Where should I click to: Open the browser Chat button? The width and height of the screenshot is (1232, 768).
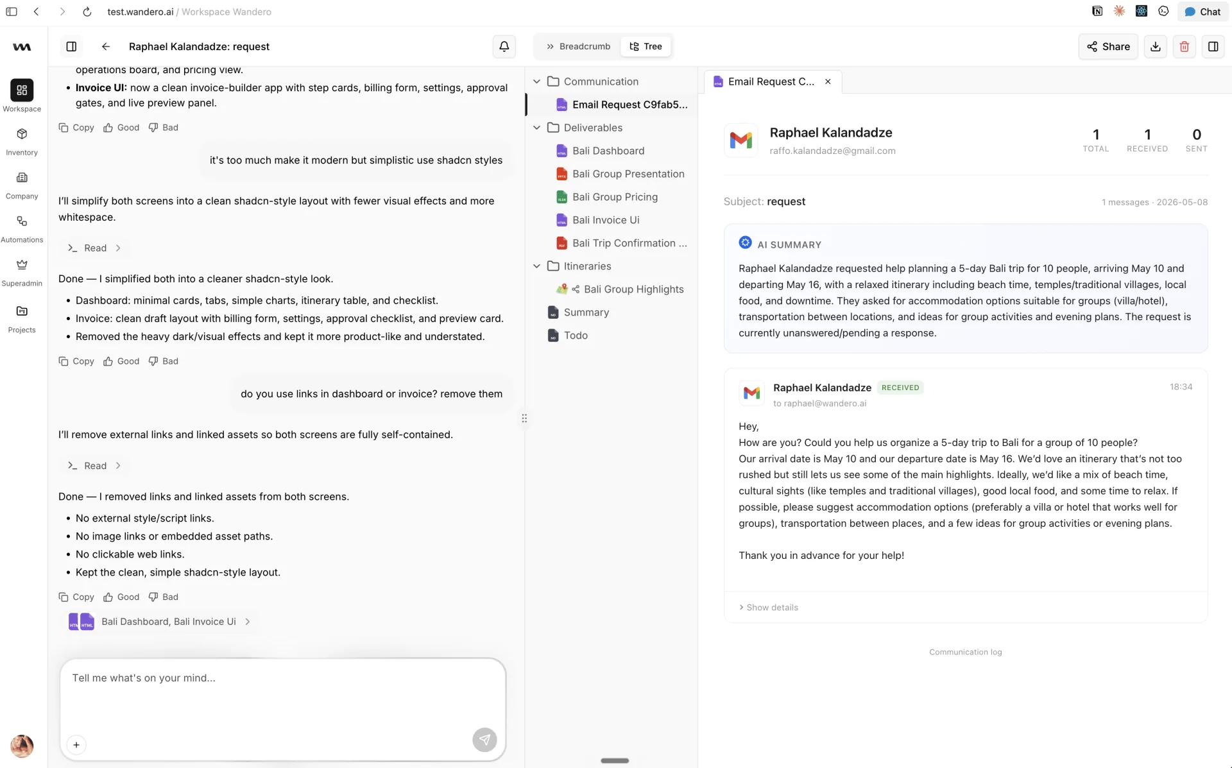coord(1202,12)
